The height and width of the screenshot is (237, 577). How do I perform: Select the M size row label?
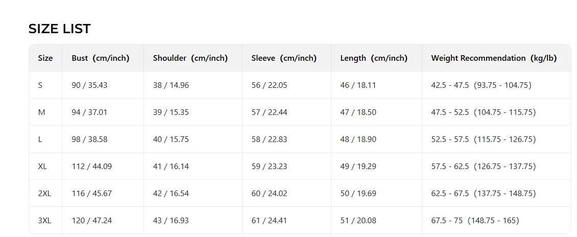[41, 112]
